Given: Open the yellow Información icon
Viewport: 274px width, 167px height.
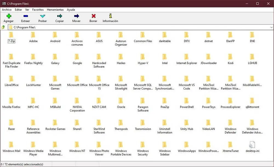Looking at the screenshot, I should tap(110, 16).
